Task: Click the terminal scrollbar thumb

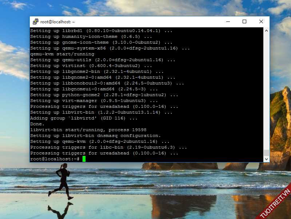Action: coord(266,153)
